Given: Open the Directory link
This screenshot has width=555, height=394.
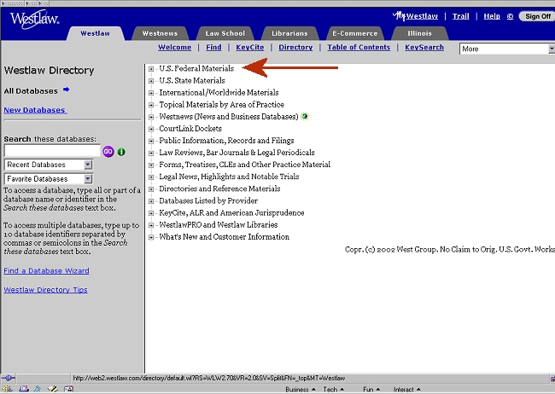Looking at the screenshot, I should click(x=295, y=48).
